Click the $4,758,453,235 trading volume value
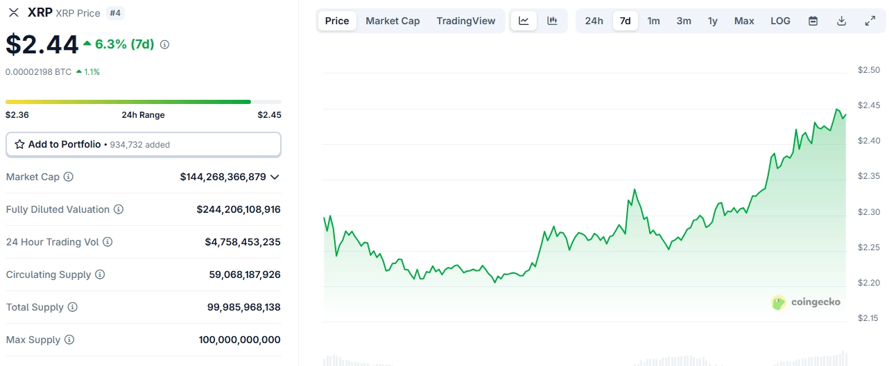Image resolution: width=889 pixels, height=366 pixels. tap(243, 242)
